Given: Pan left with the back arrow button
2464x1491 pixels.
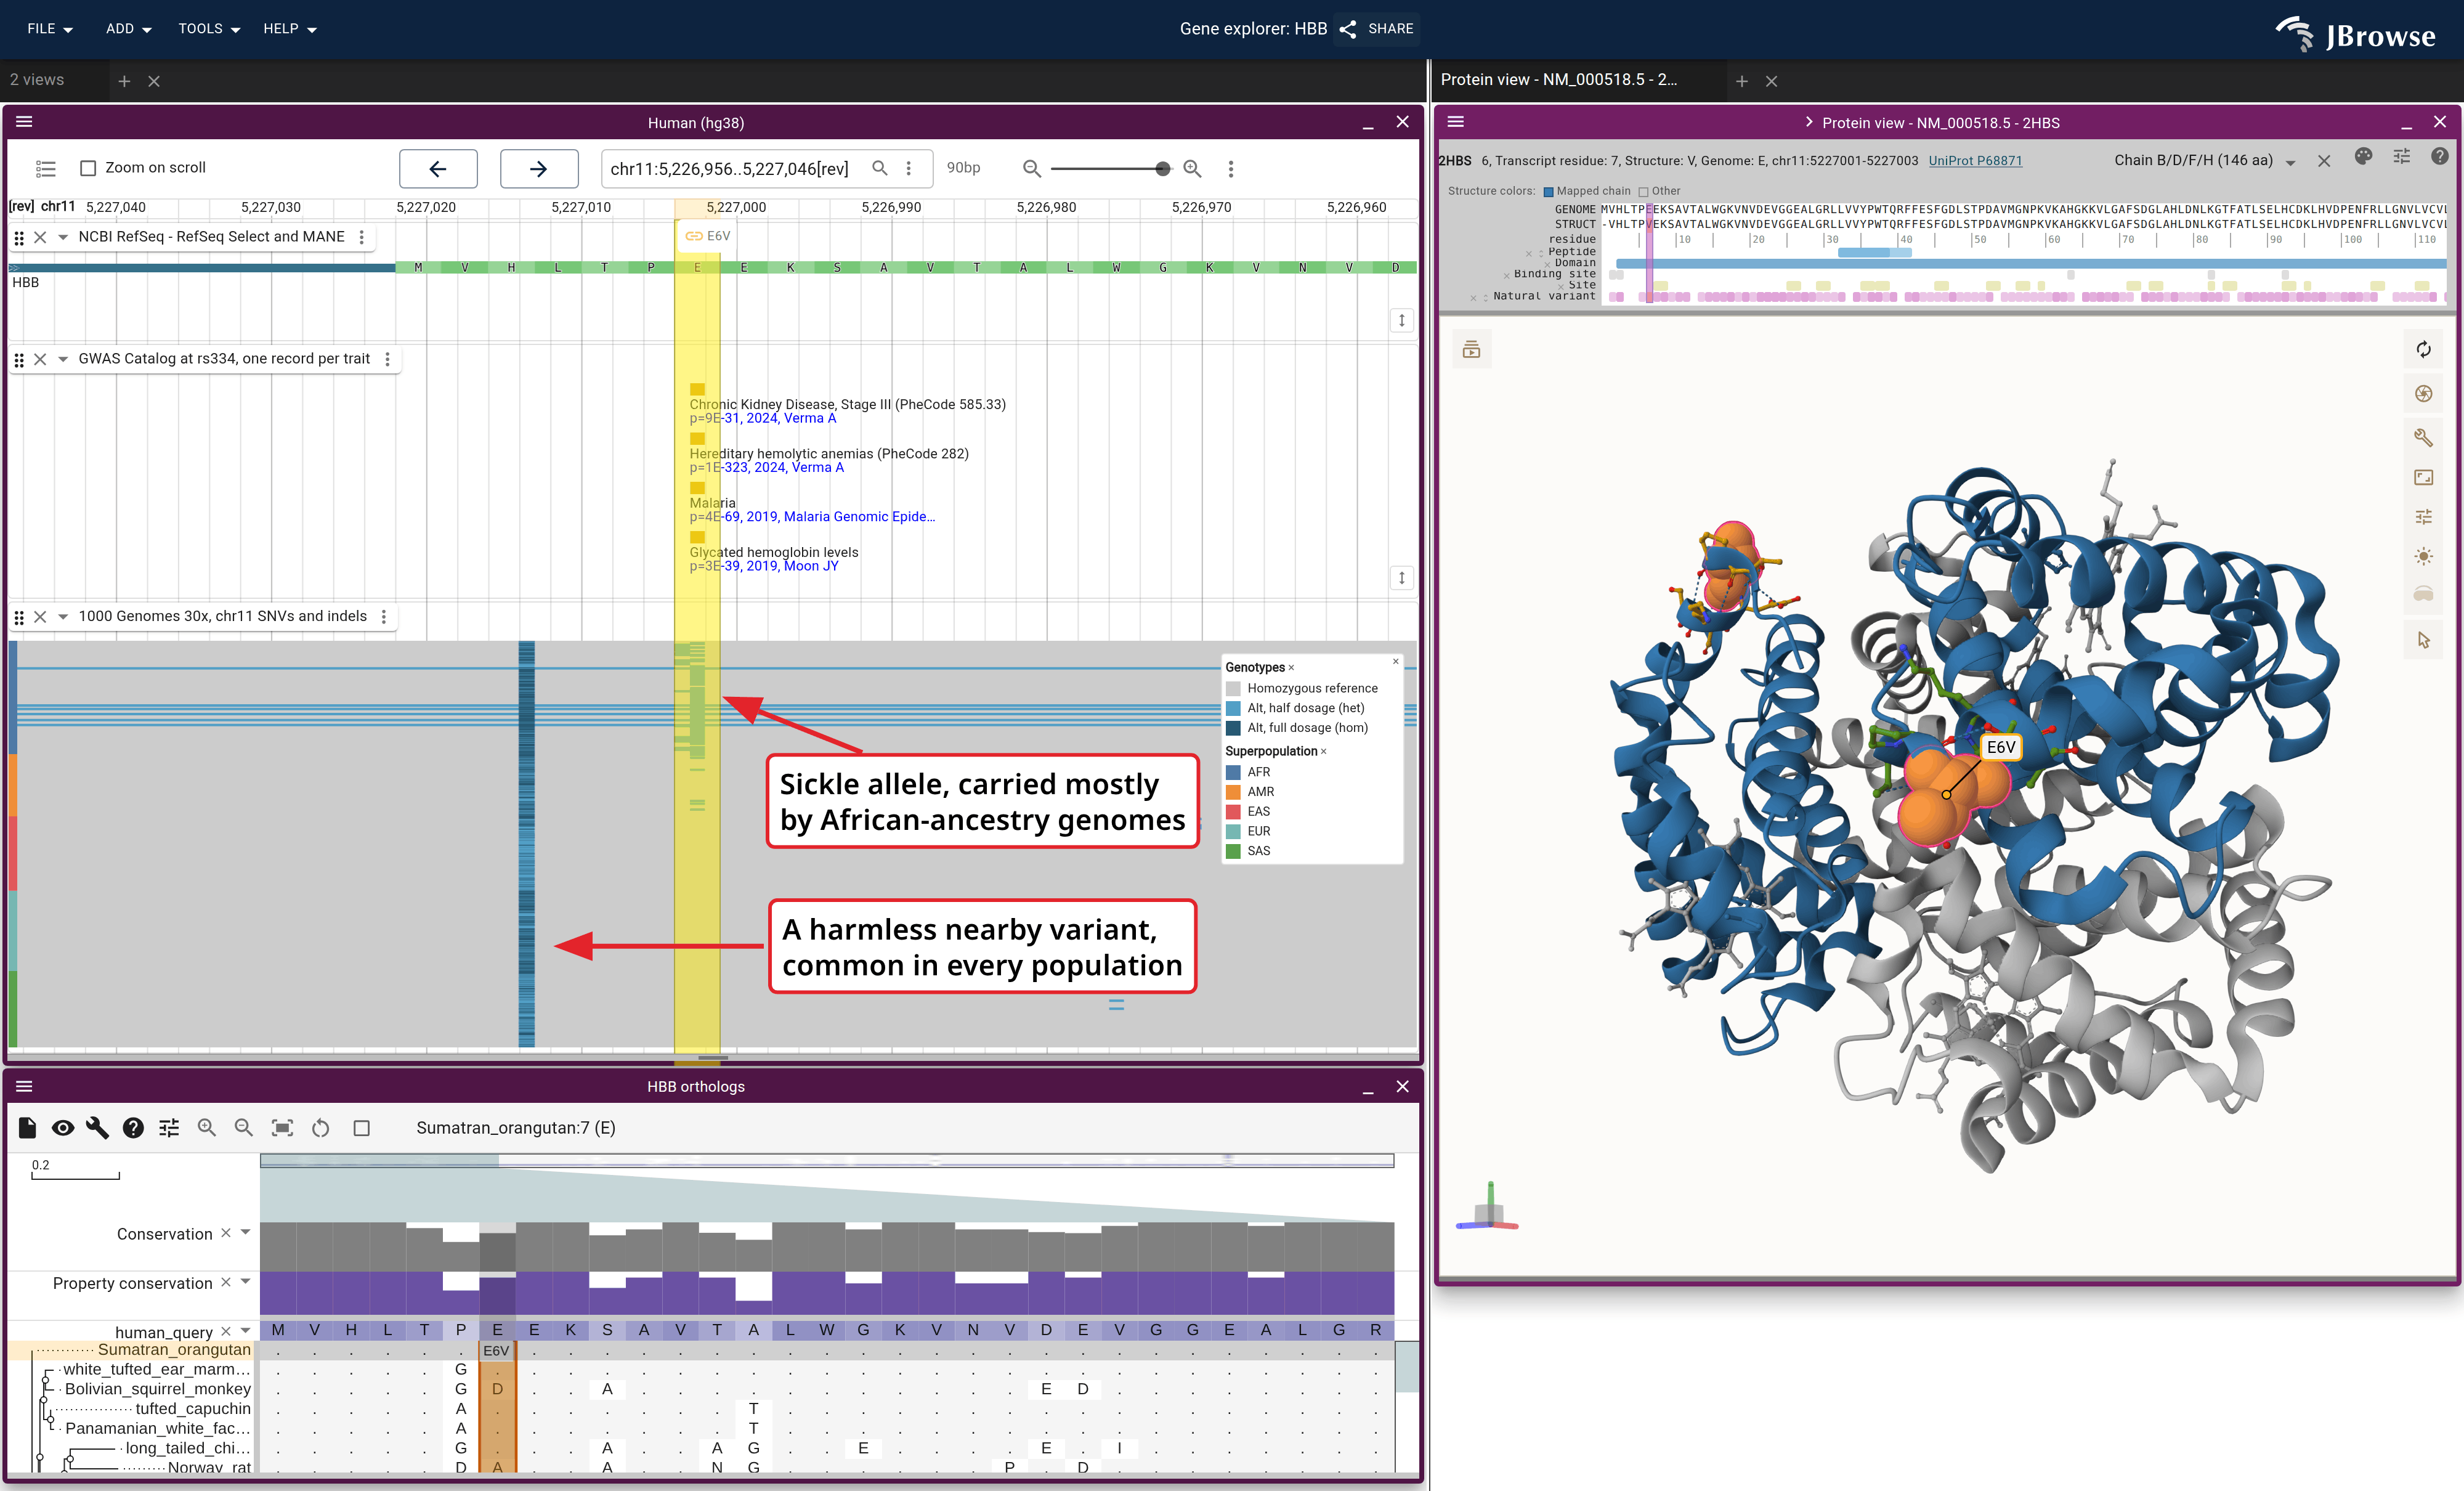Looking at the screenshot, I should [438, 168].
